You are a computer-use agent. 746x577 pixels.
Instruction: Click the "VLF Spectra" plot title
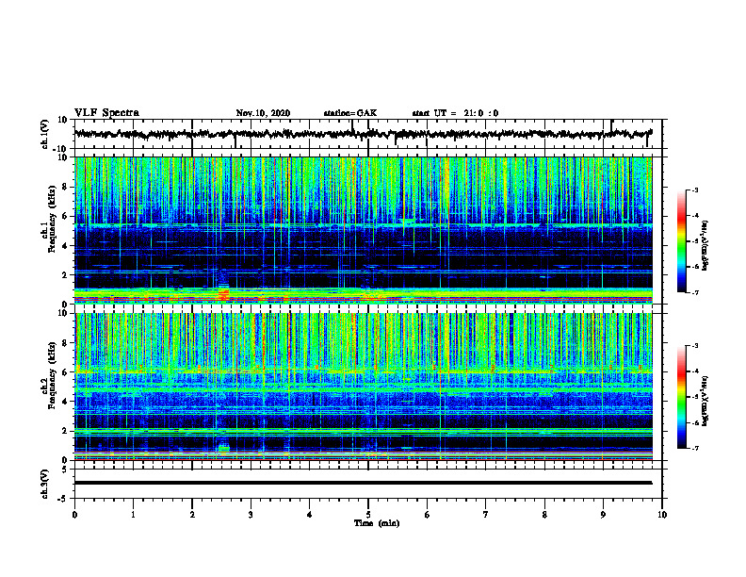pyautogui.click(x=106, y=113)
